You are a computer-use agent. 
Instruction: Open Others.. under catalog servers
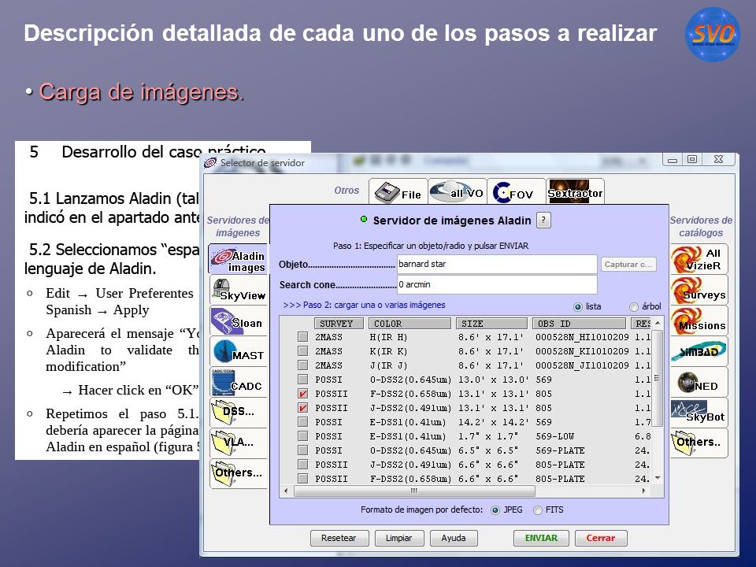click(x=699, y=443)
